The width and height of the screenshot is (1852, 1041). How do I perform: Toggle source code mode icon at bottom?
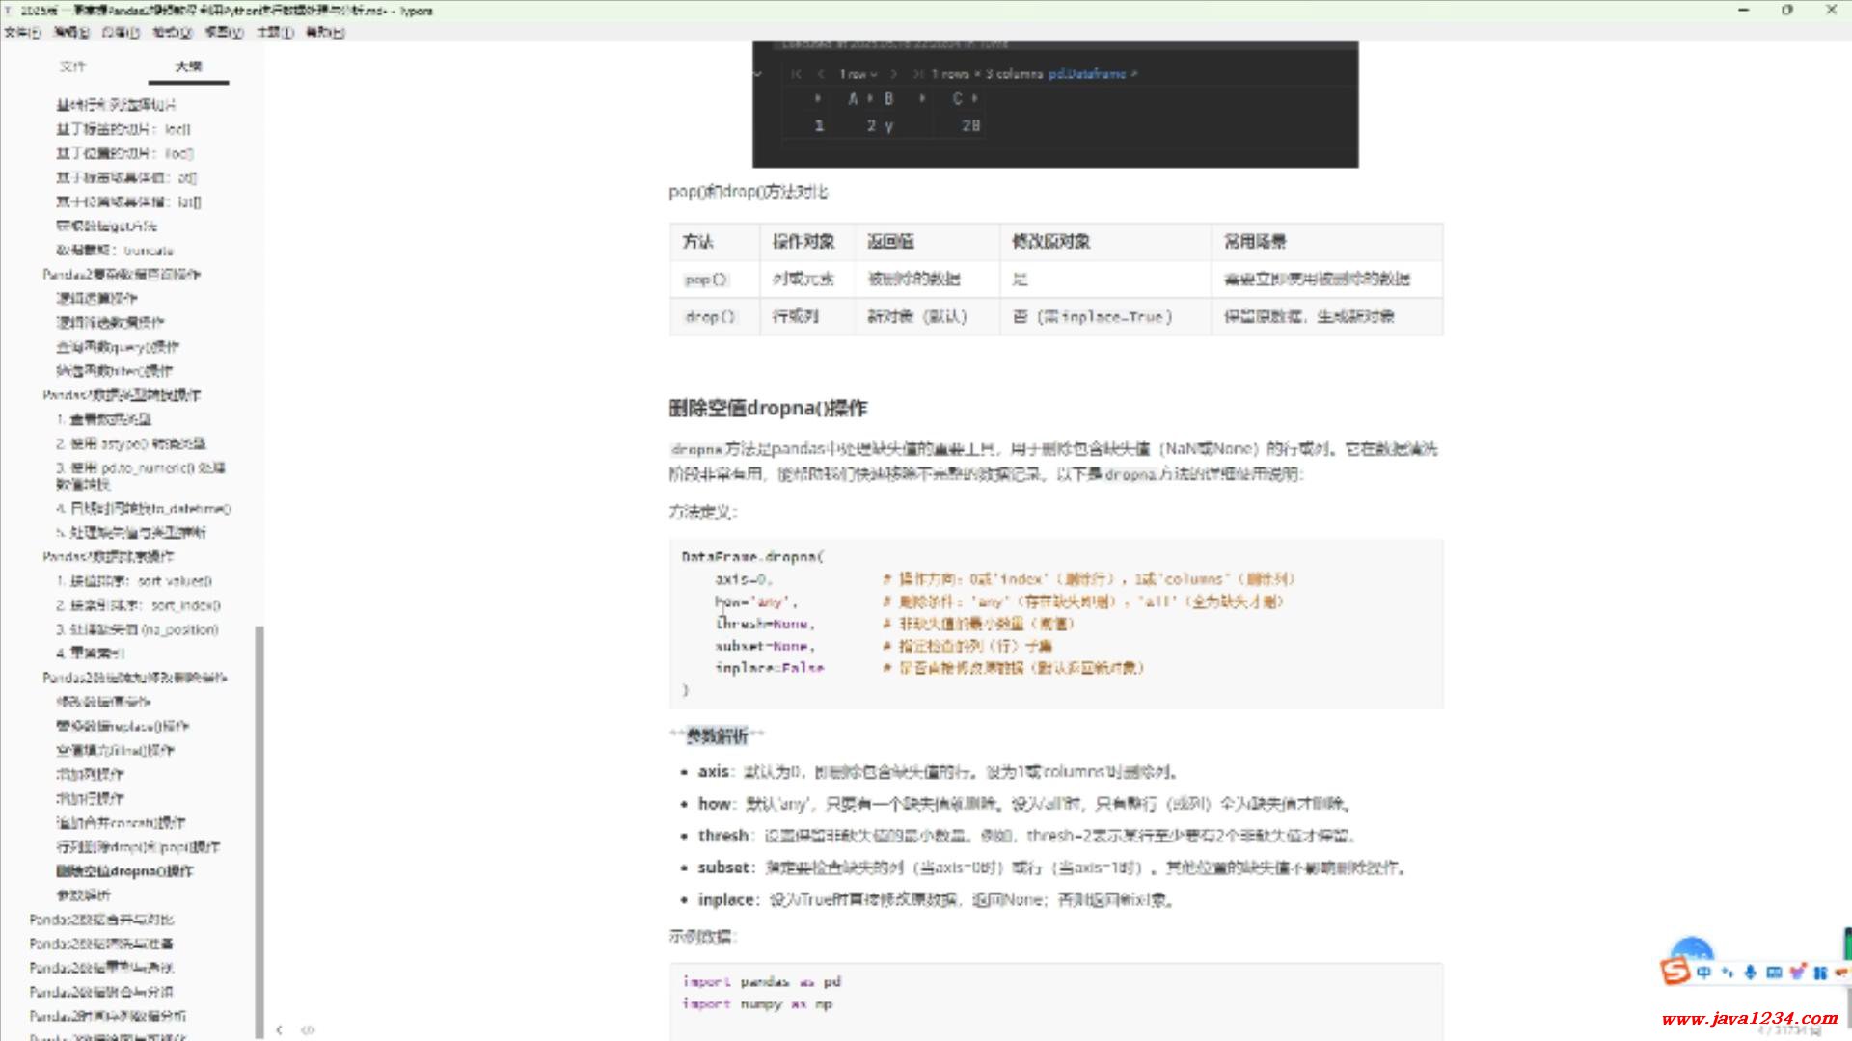pos(308,1029)
